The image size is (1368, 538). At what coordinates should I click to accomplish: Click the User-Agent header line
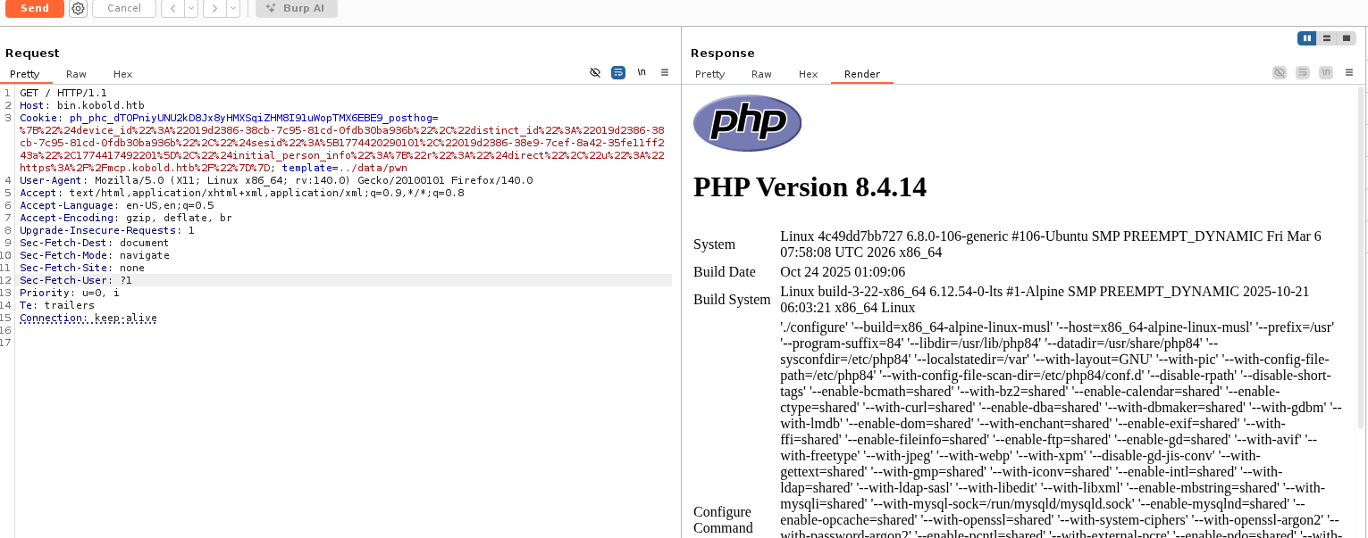tap(276, 180)
